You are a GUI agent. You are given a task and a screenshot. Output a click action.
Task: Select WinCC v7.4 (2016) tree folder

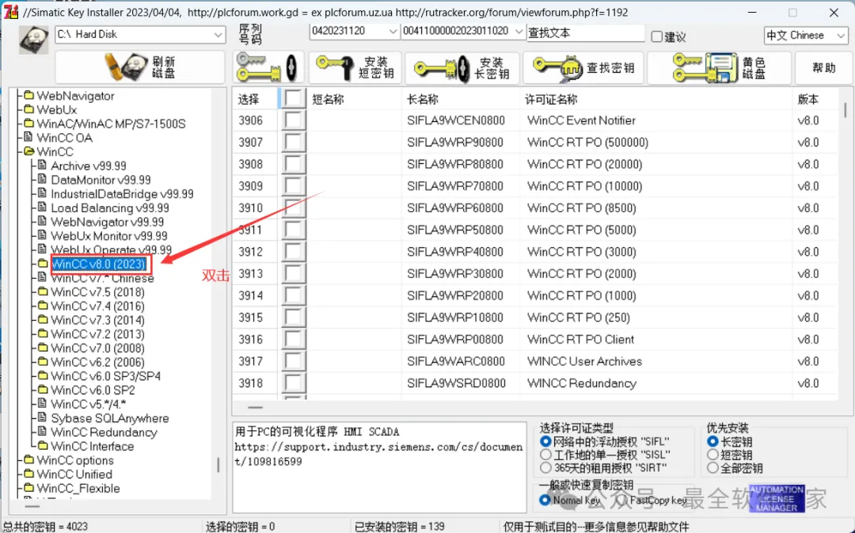(97, 306)
